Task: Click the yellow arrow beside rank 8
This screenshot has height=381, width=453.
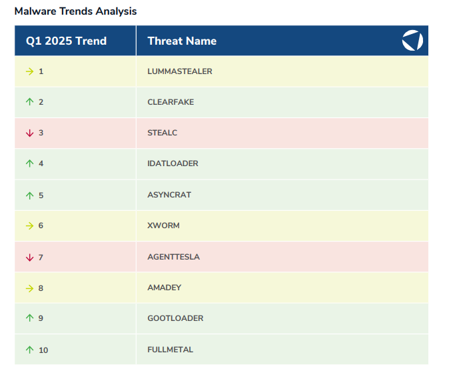Action: click(x=29, y=288)
